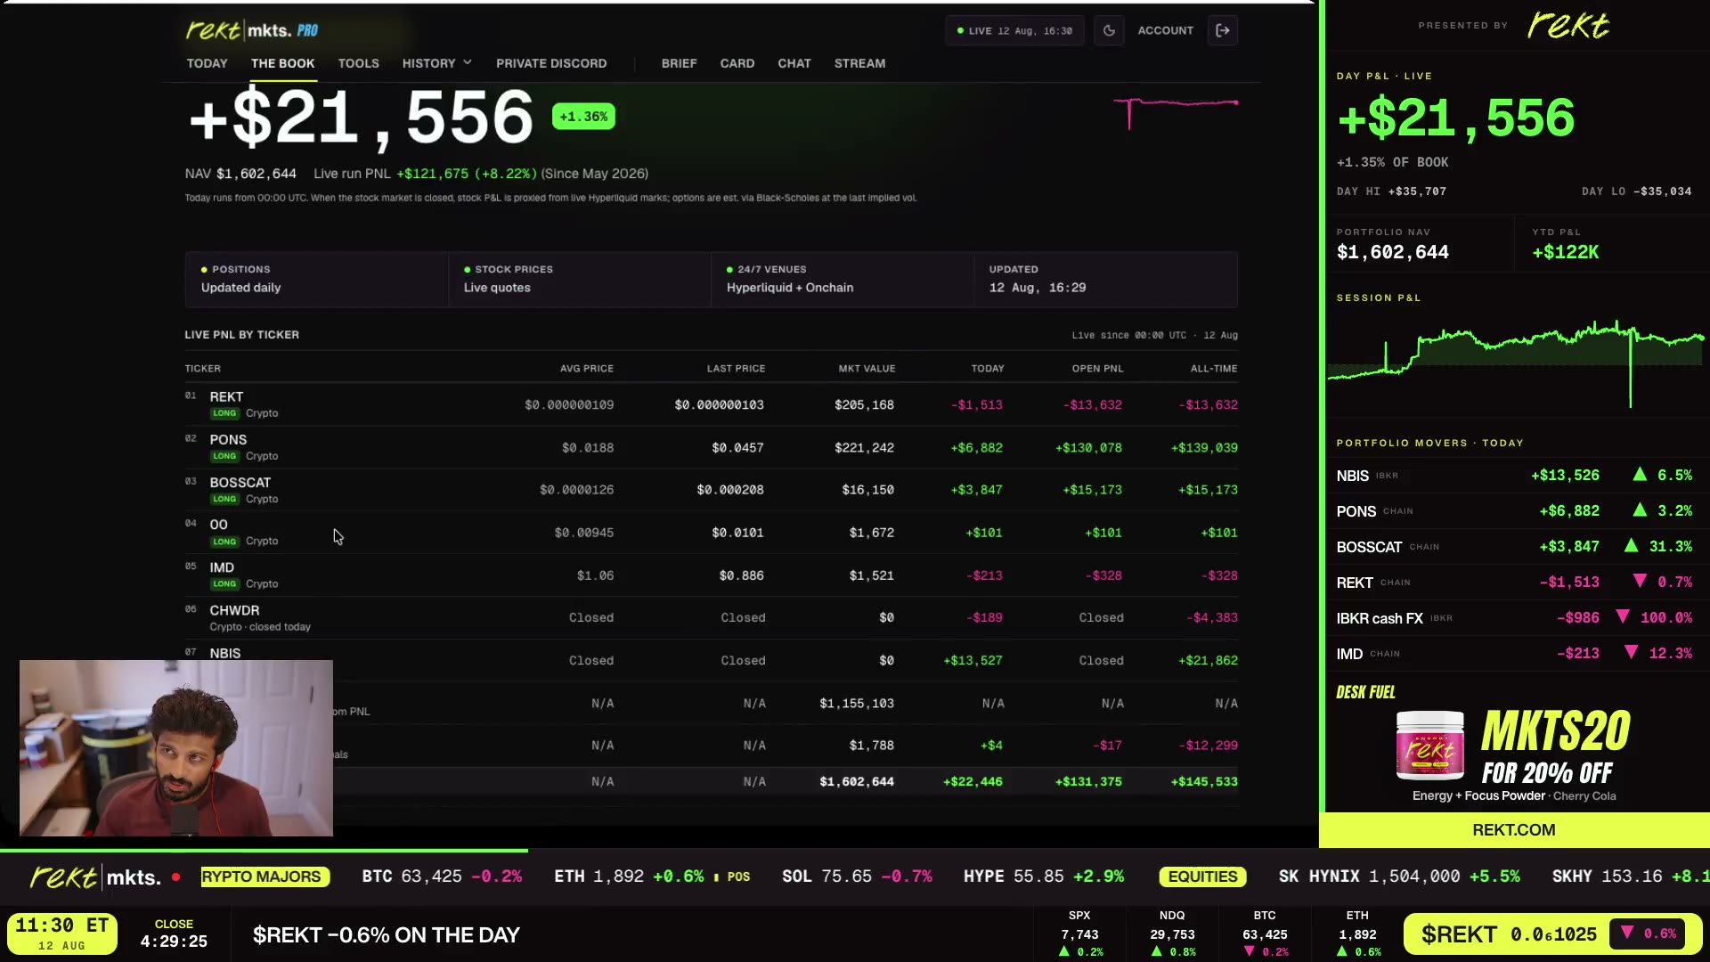1710x962 pixels.
Task: Switch to the TODAY tab
Action: click(x=207, y=63)
